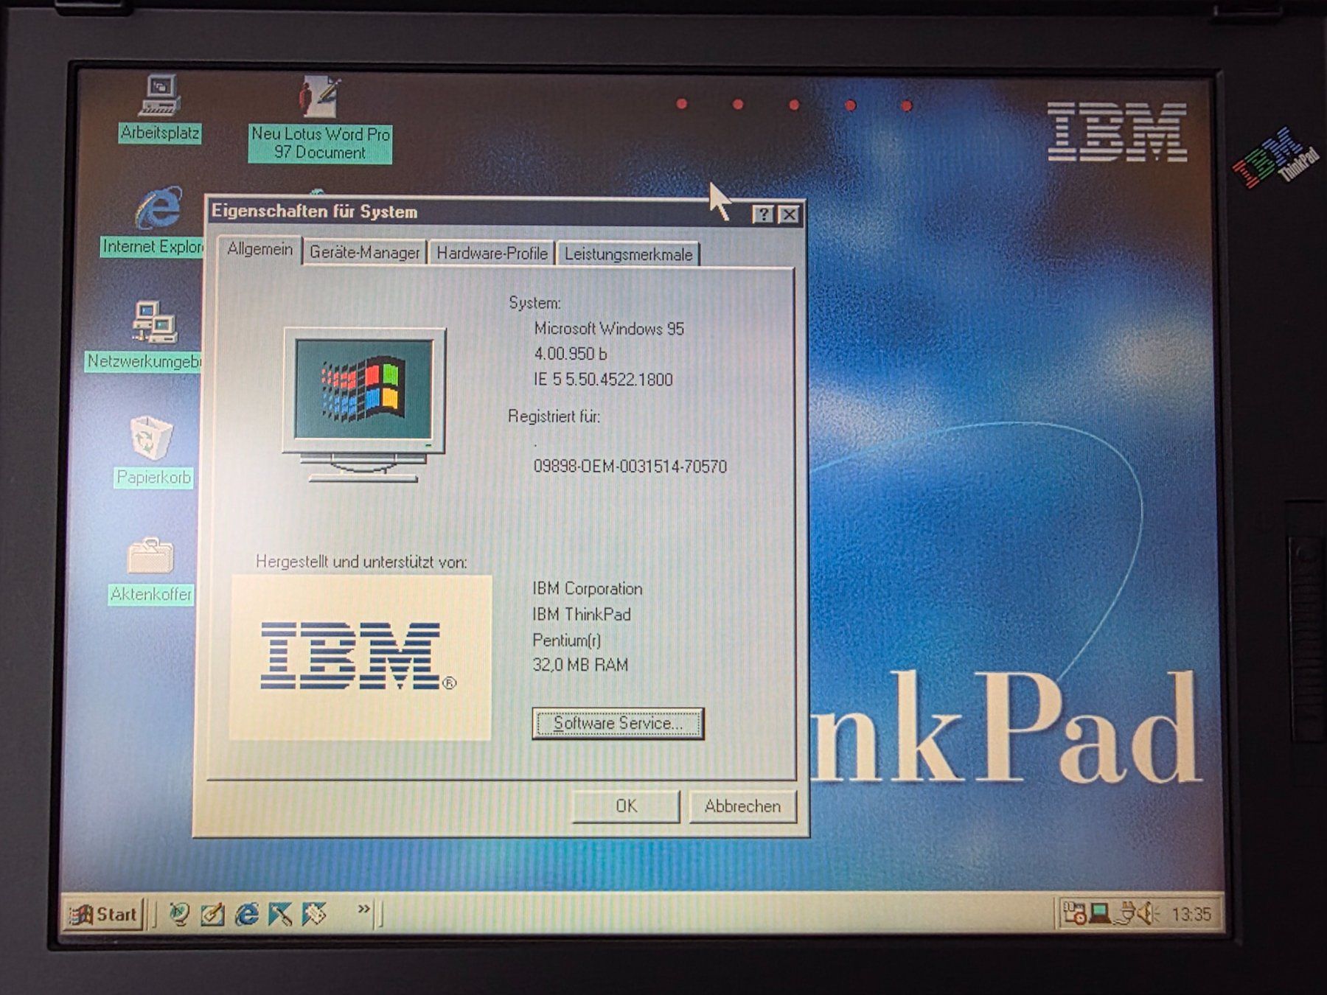Expand quick launch overflow chevron

click(x=363, y=909)
